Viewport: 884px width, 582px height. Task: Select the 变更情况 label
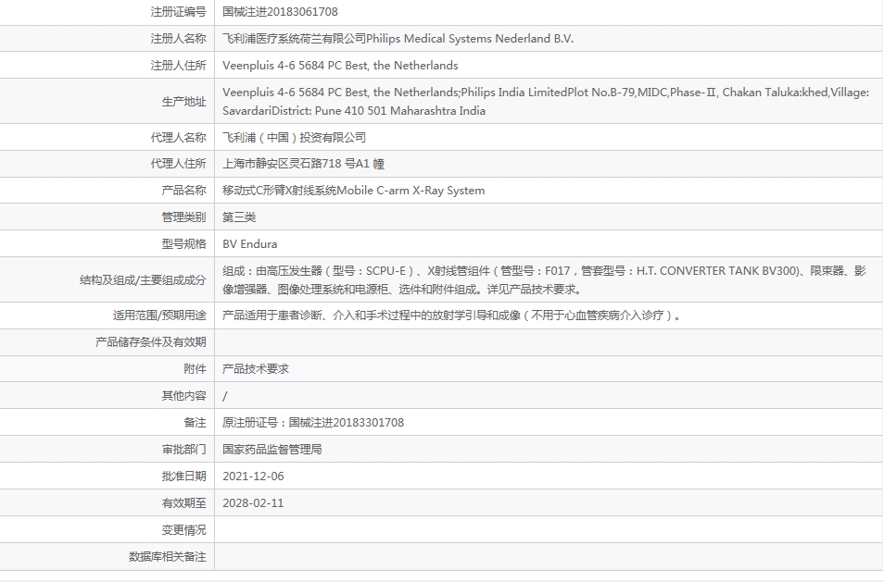click(183, 529)
